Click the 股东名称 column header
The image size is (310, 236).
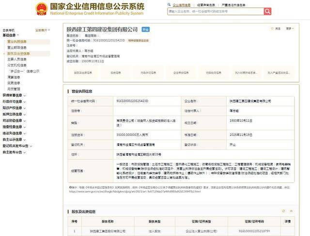pos(108,221)
